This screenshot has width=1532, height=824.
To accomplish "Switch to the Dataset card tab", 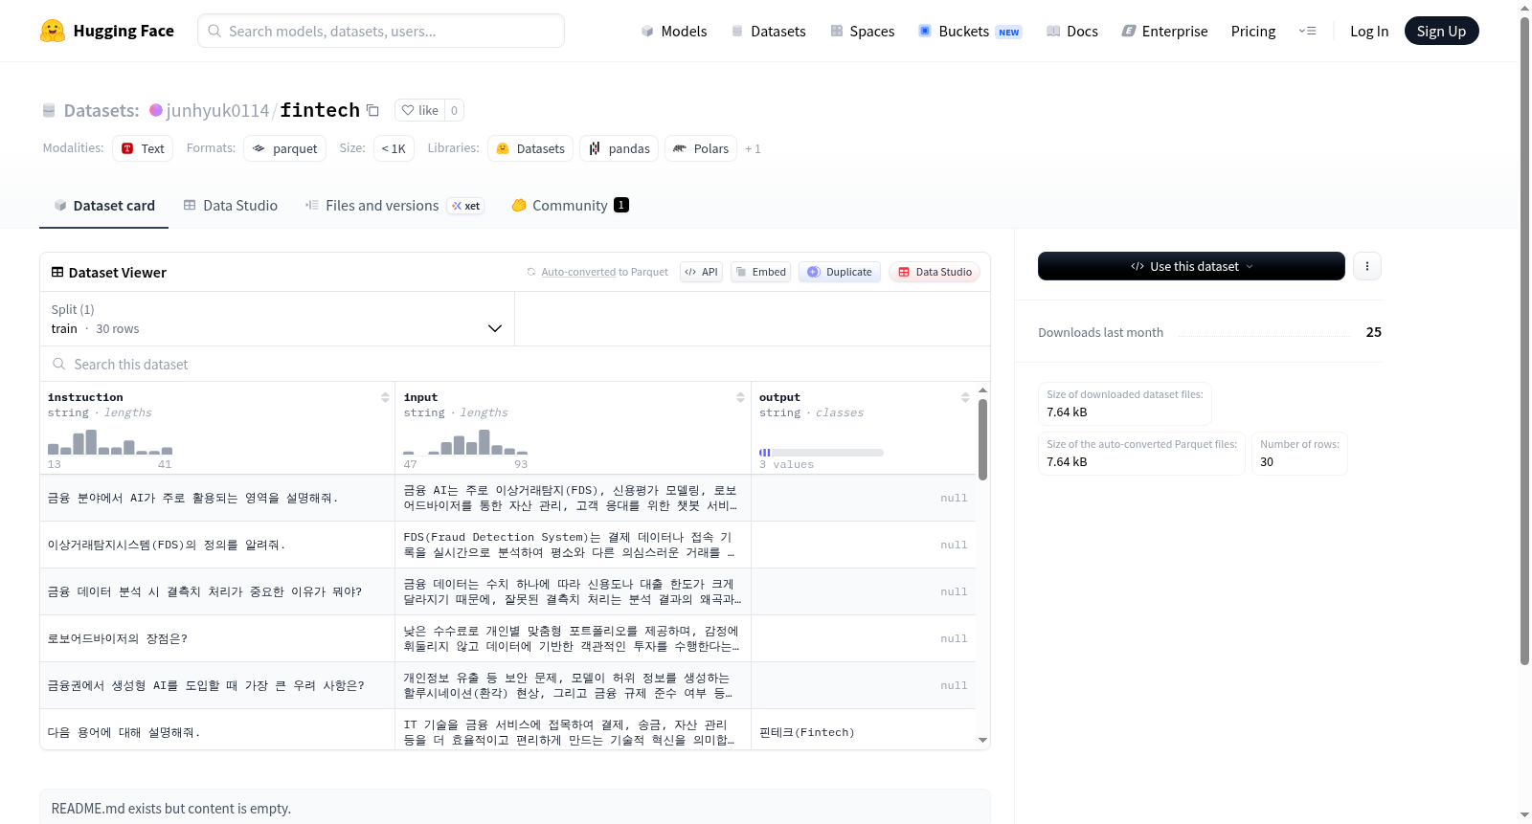I will tap(103, 205).
